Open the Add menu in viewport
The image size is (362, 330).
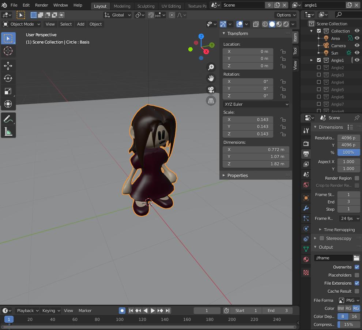coord(80,24)
